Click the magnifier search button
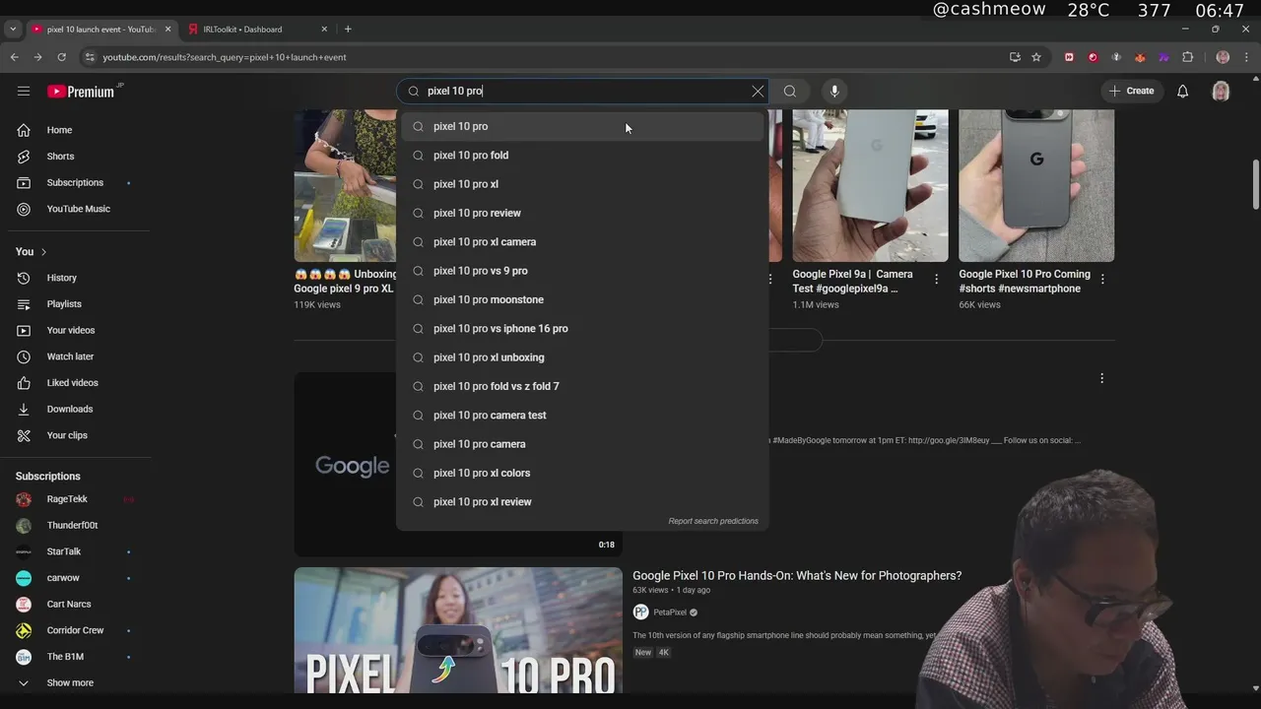The width and height of the screenshot is (1261, 709). click(790, 91)
